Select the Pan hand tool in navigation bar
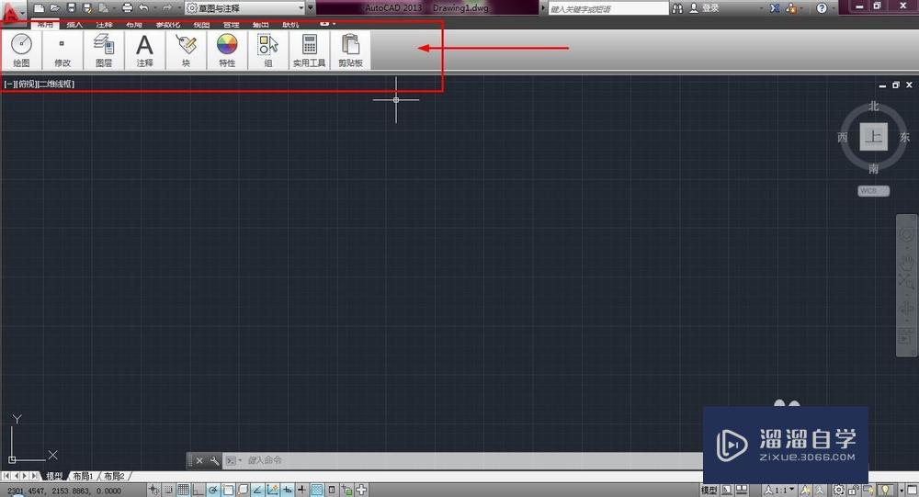Screen dimensions: 919x497 tap(908, 263)
